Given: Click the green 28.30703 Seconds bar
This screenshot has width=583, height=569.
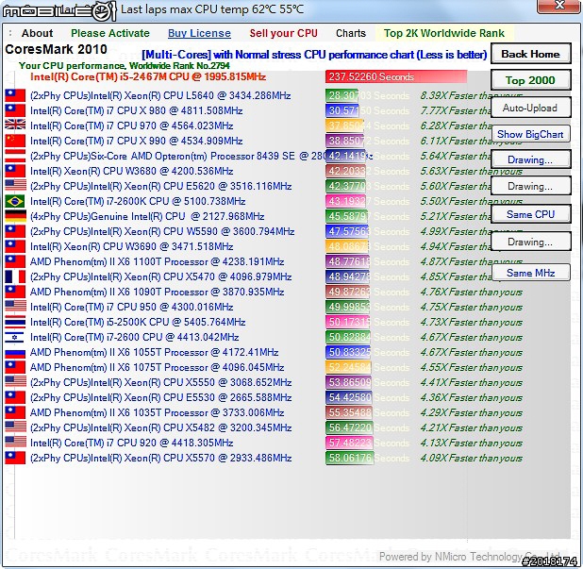Looking at the screenshot, I should [x=341, y=95].
